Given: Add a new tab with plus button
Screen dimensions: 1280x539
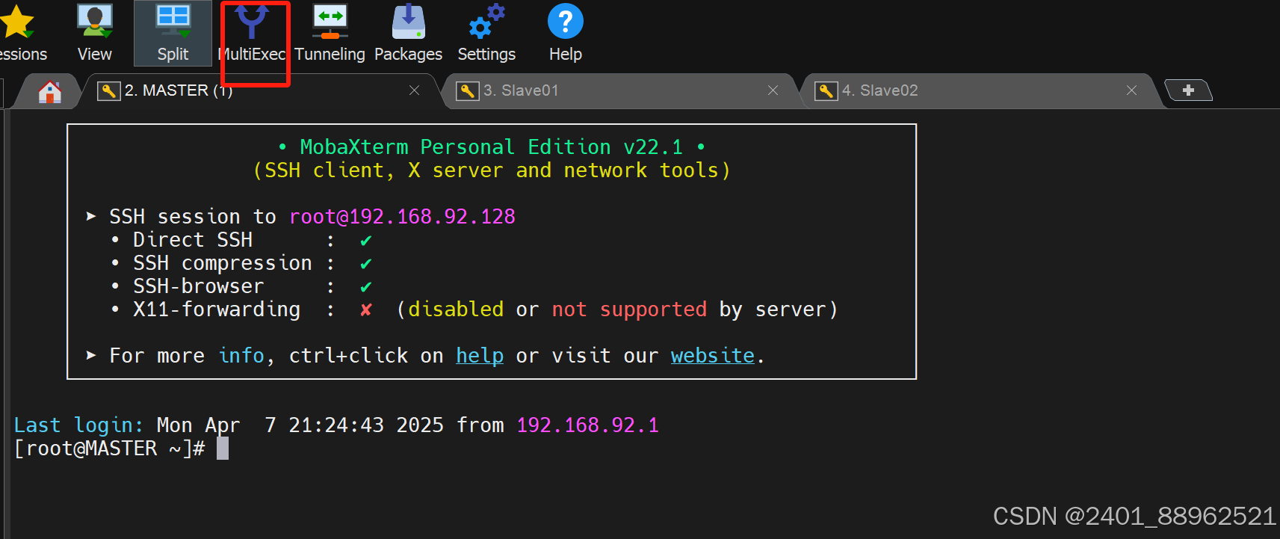Looking at the screenshot, I should pyautogui.click(x=1188, y=90).
